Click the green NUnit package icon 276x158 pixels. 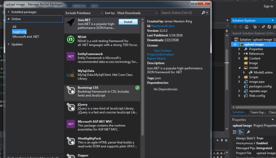[x=70, y=39]
